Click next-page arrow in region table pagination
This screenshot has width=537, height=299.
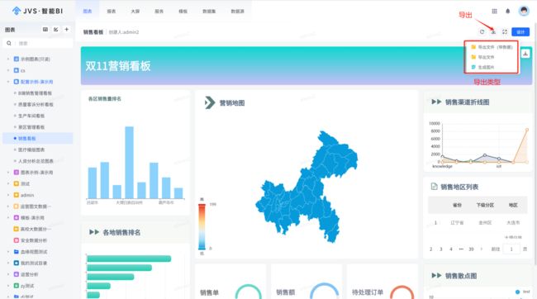click(482, 249)
